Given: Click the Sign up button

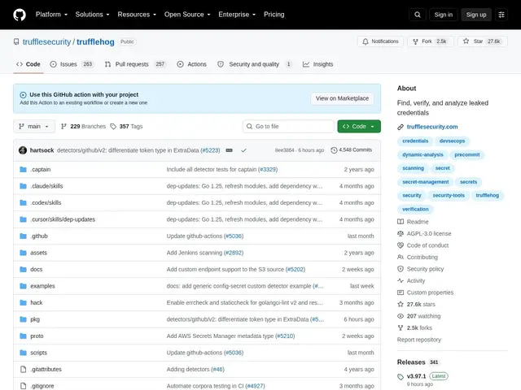Looking at the screenshot, I should click(x=475, y=15).
